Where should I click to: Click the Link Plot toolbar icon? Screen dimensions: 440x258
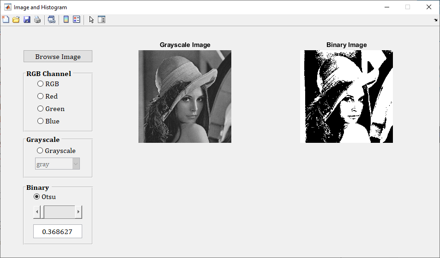(51, 19)
